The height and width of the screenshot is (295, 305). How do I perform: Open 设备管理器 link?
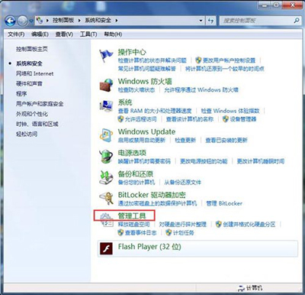point(243,119)
